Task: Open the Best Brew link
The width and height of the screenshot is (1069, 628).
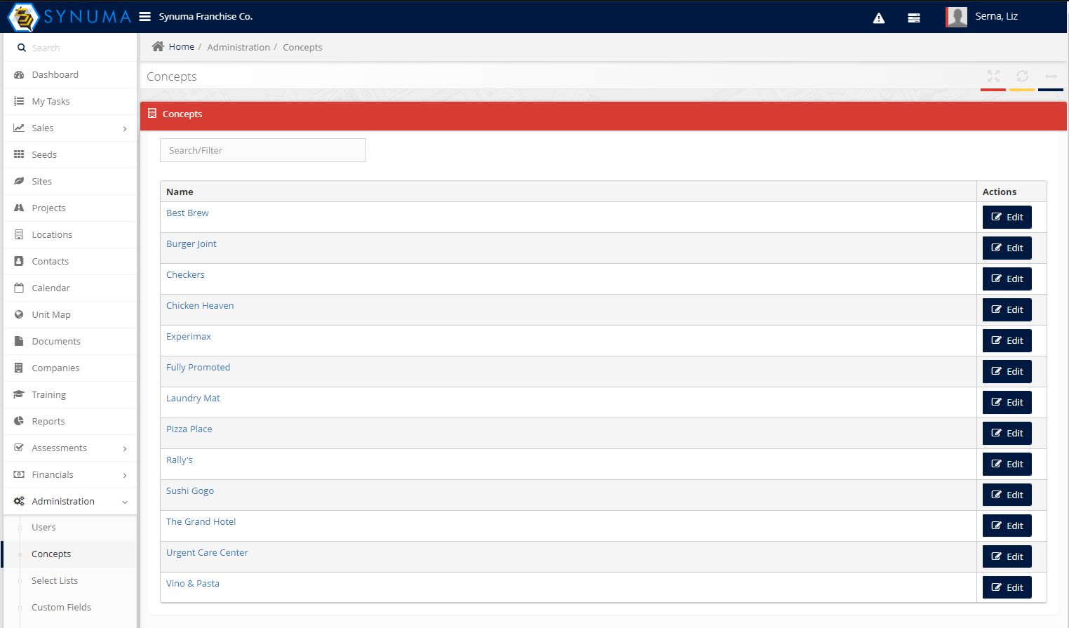Action: (187, 213)
